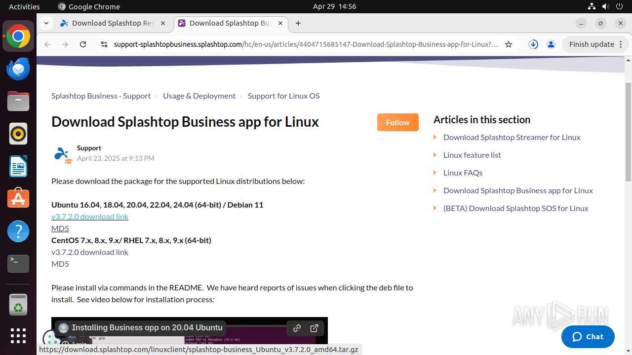The height and width of the screenshot is (355, 632).
Task: Open BETA Download Splashtop SOS article
Action: pyautogui.click(x=516, y=208)
